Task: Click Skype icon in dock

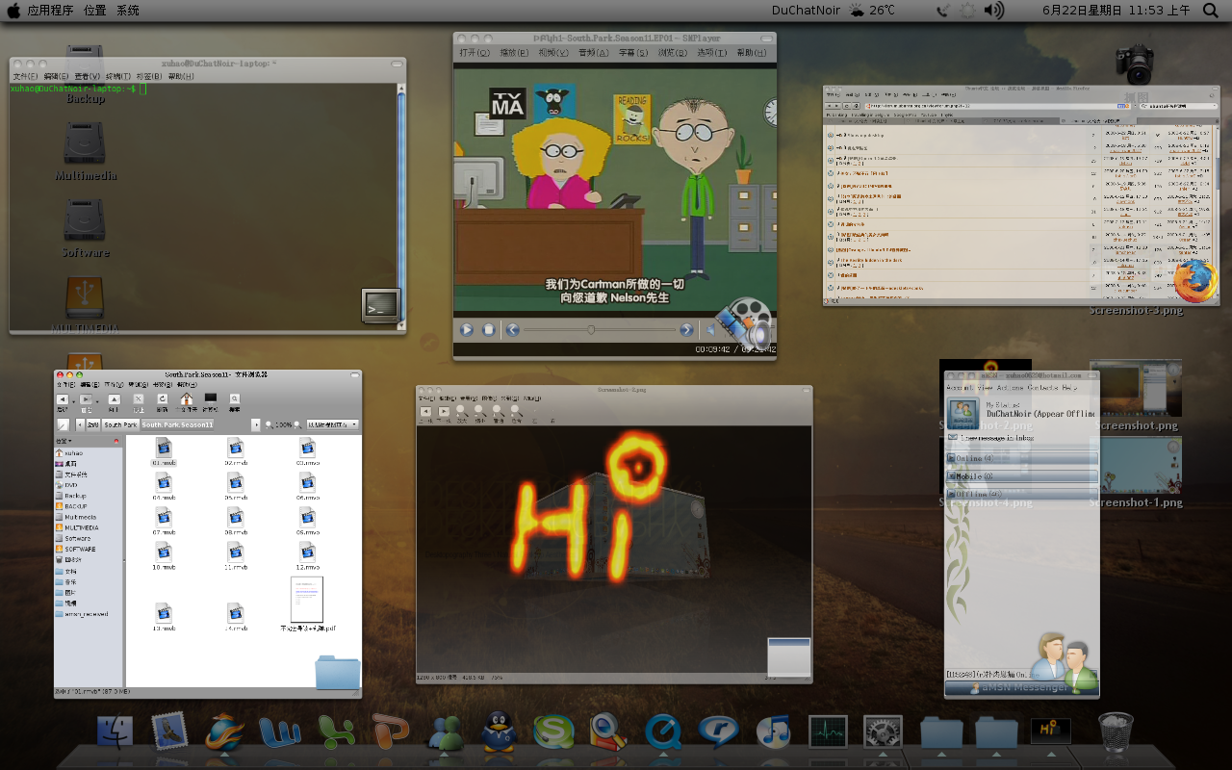Action: click(x=553, y=731)
